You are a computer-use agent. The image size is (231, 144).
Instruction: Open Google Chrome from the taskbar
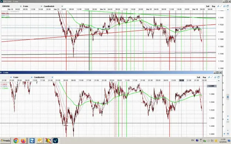(x=16, y=141)
